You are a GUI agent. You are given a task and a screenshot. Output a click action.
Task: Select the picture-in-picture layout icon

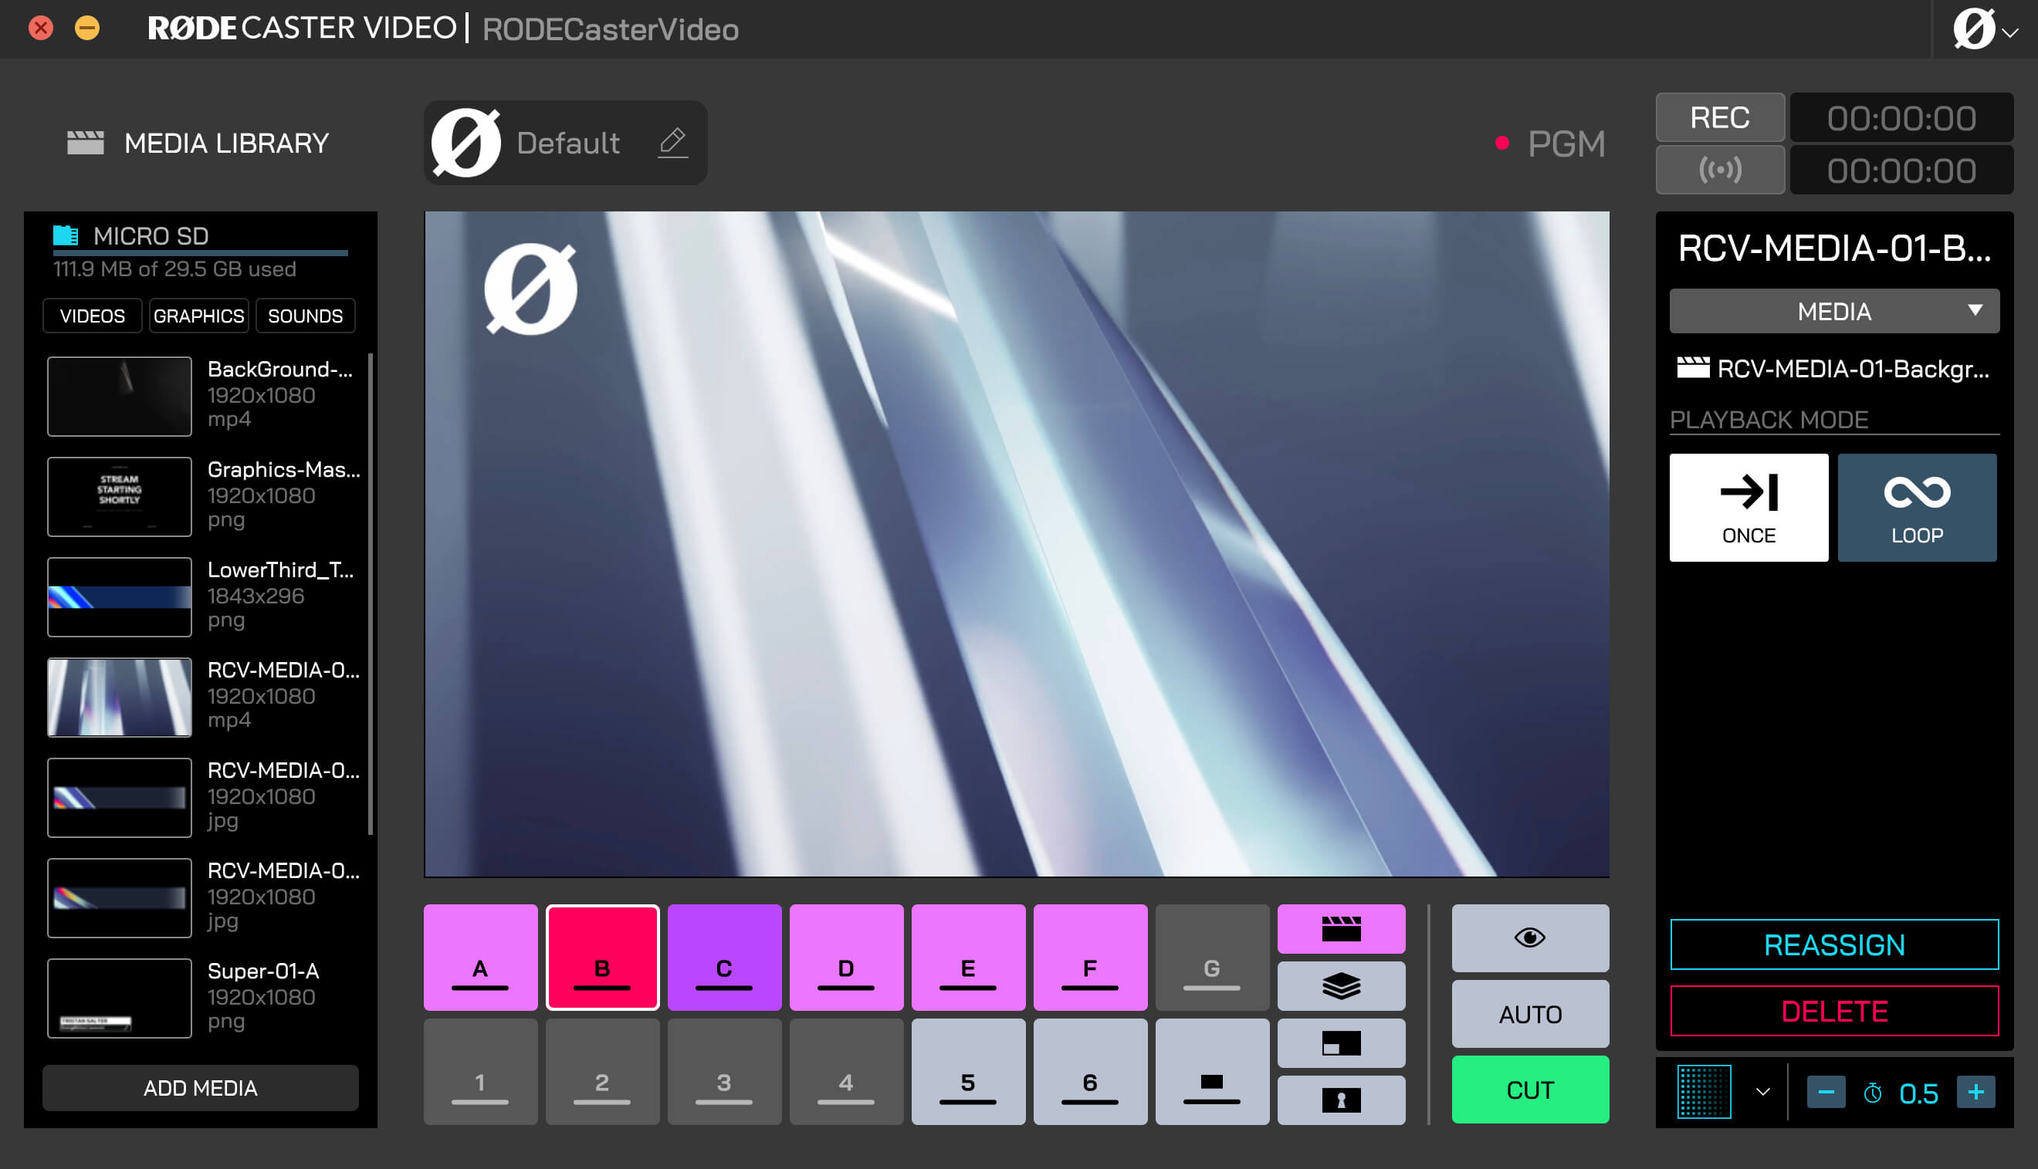[x=1340, y=1042]
